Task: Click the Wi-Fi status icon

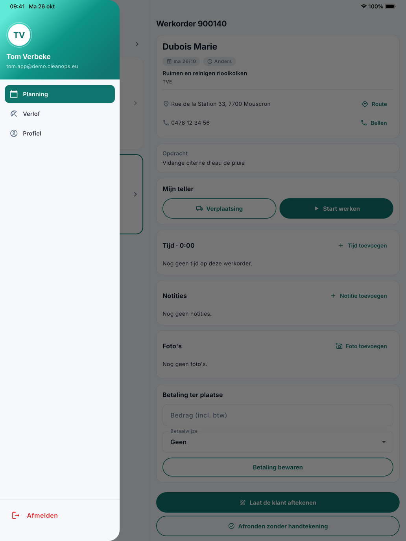Action: click(364, 6)
